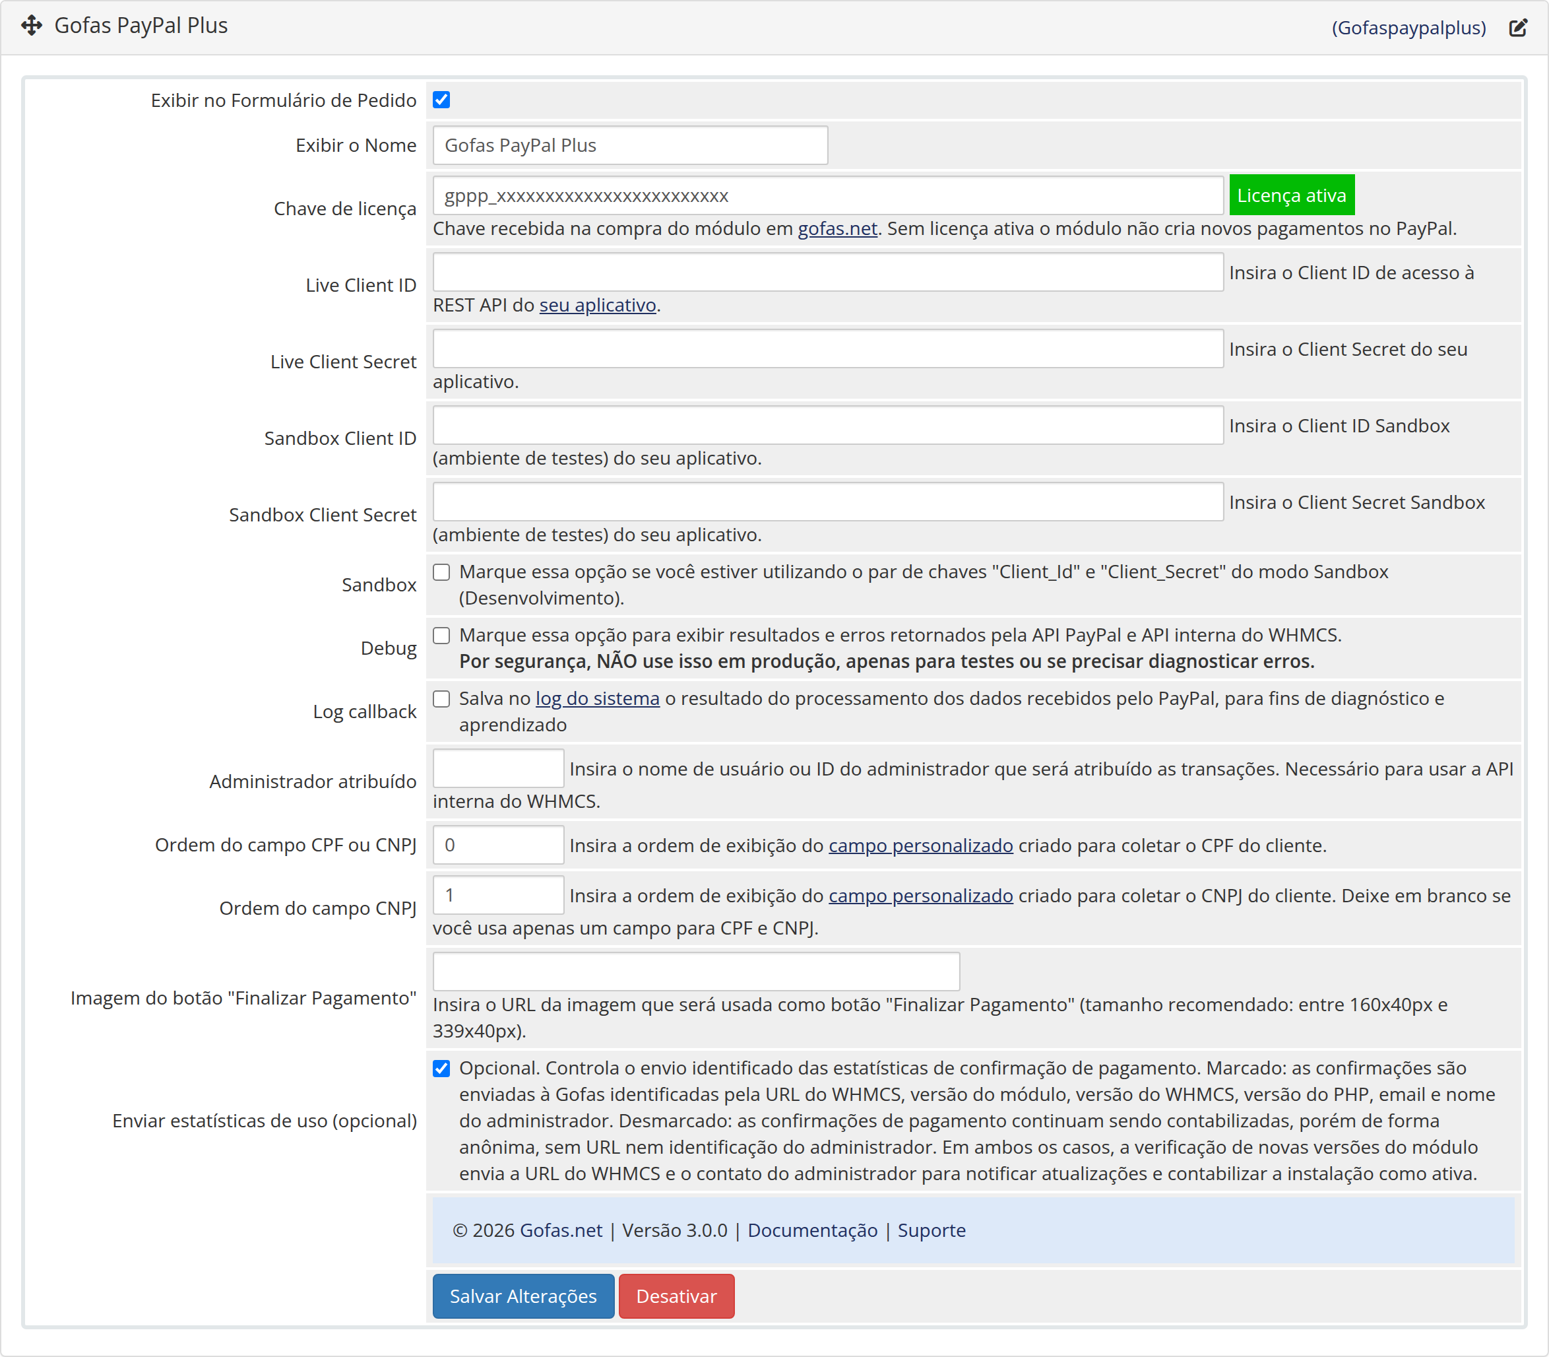
Task: Click the Chave de licença input field
Action: click(x=828, y=196)
